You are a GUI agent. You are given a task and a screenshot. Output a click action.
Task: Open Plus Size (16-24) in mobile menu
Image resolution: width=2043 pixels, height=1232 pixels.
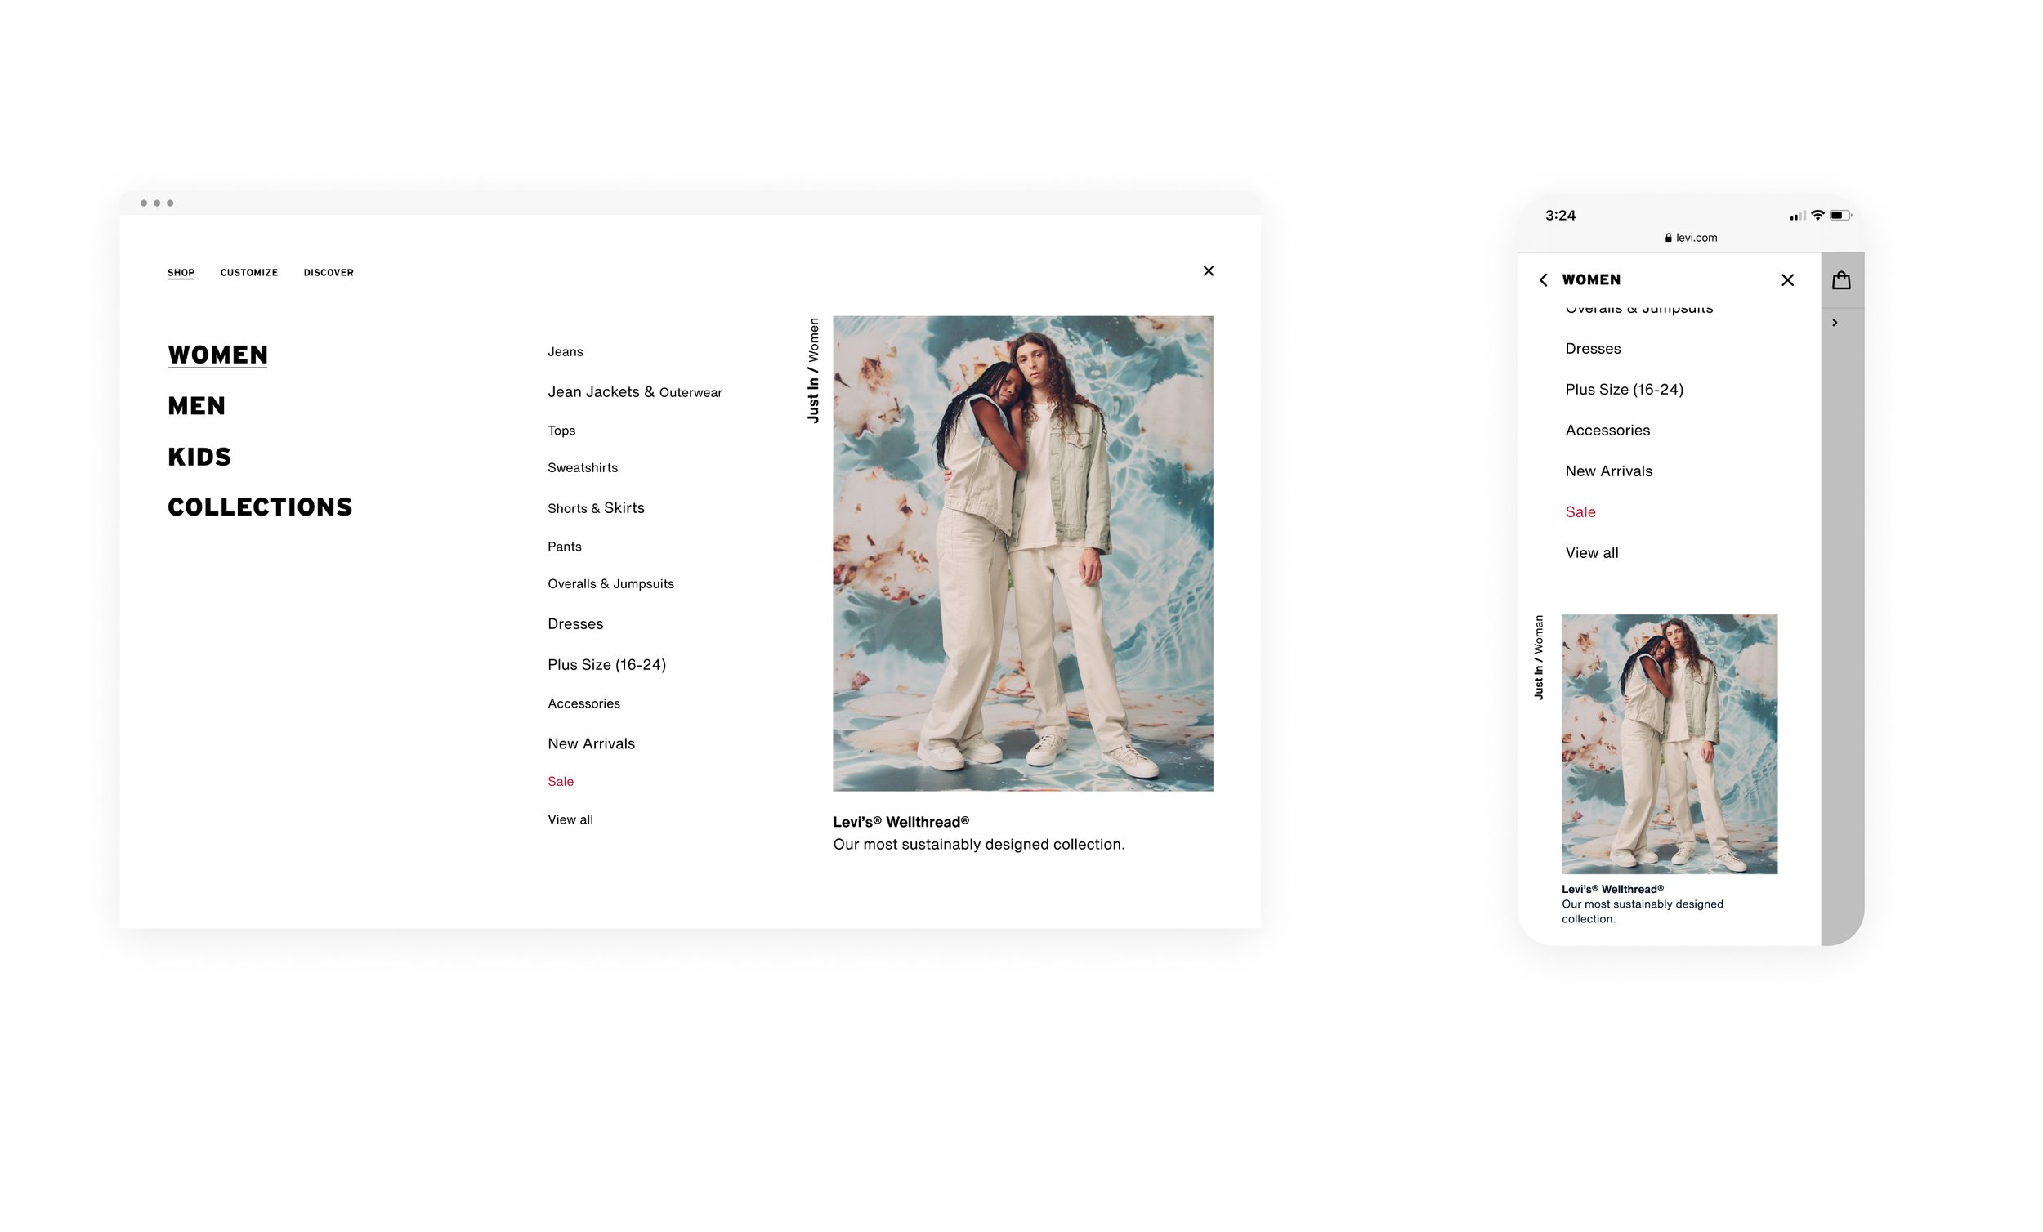pyautogui.click(x=1624, y=390)
